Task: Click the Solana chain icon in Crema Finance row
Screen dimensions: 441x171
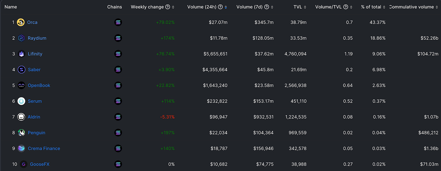Action: [118, 148]
